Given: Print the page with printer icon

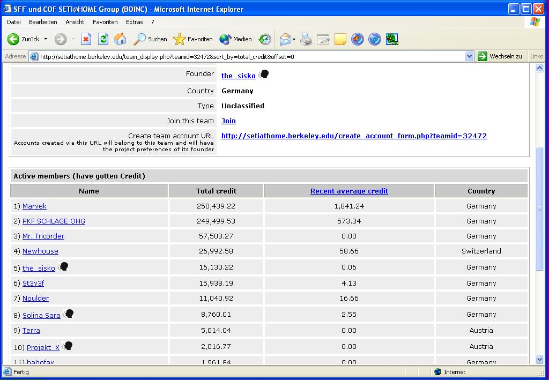Looking at the screenshot, I should pyautogui.click(x=306, y=39).
